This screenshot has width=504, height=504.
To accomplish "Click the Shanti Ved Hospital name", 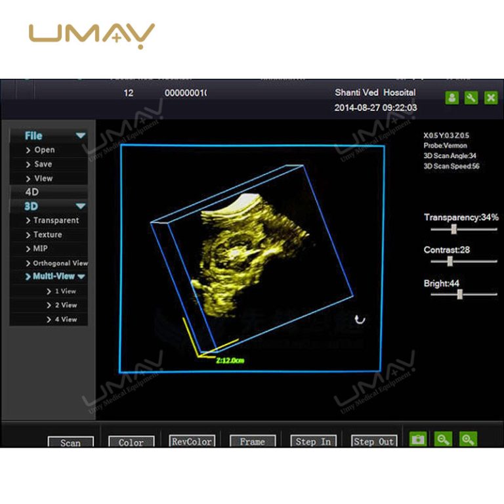I will [375, 93].
